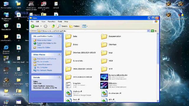Click the scrollbar down arrow

tap(158, 101)
